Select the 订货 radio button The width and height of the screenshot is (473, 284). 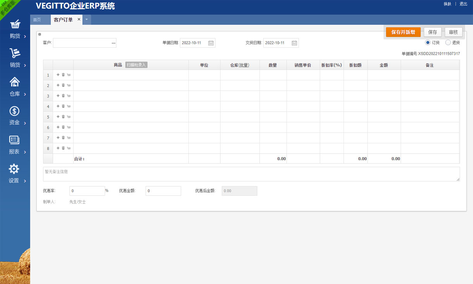(x=428, y=43)
